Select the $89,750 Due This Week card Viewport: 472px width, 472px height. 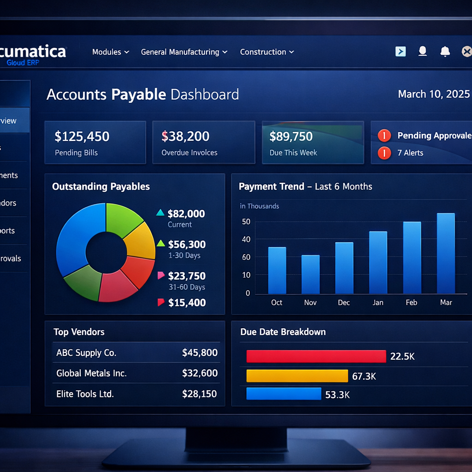(313, 142)
